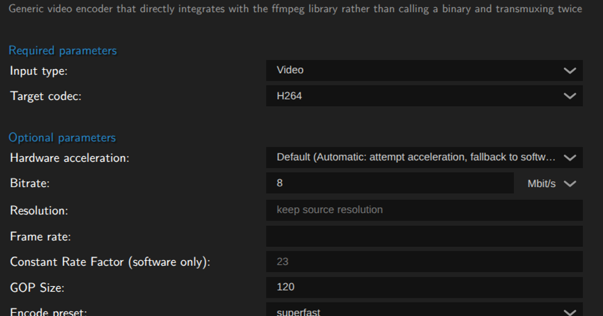Click the empty Frame rate field

click(424, 236)
